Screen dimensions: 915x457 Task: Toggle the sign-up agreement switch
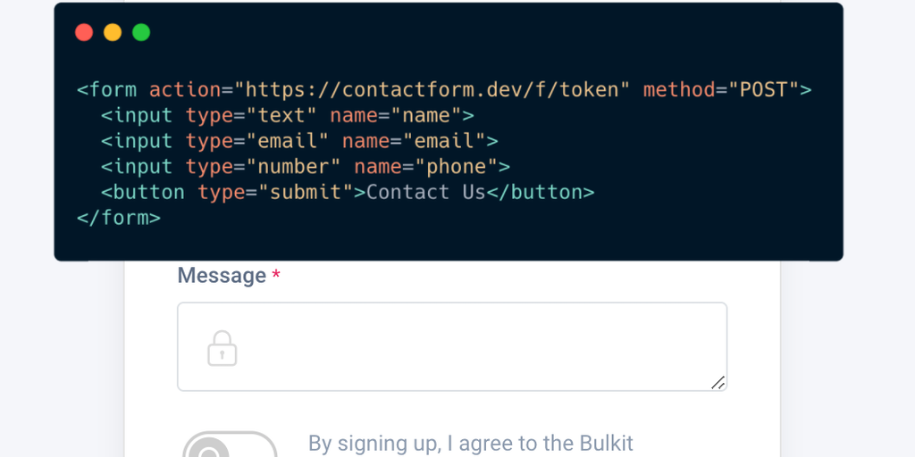click(x=230, y=446)
